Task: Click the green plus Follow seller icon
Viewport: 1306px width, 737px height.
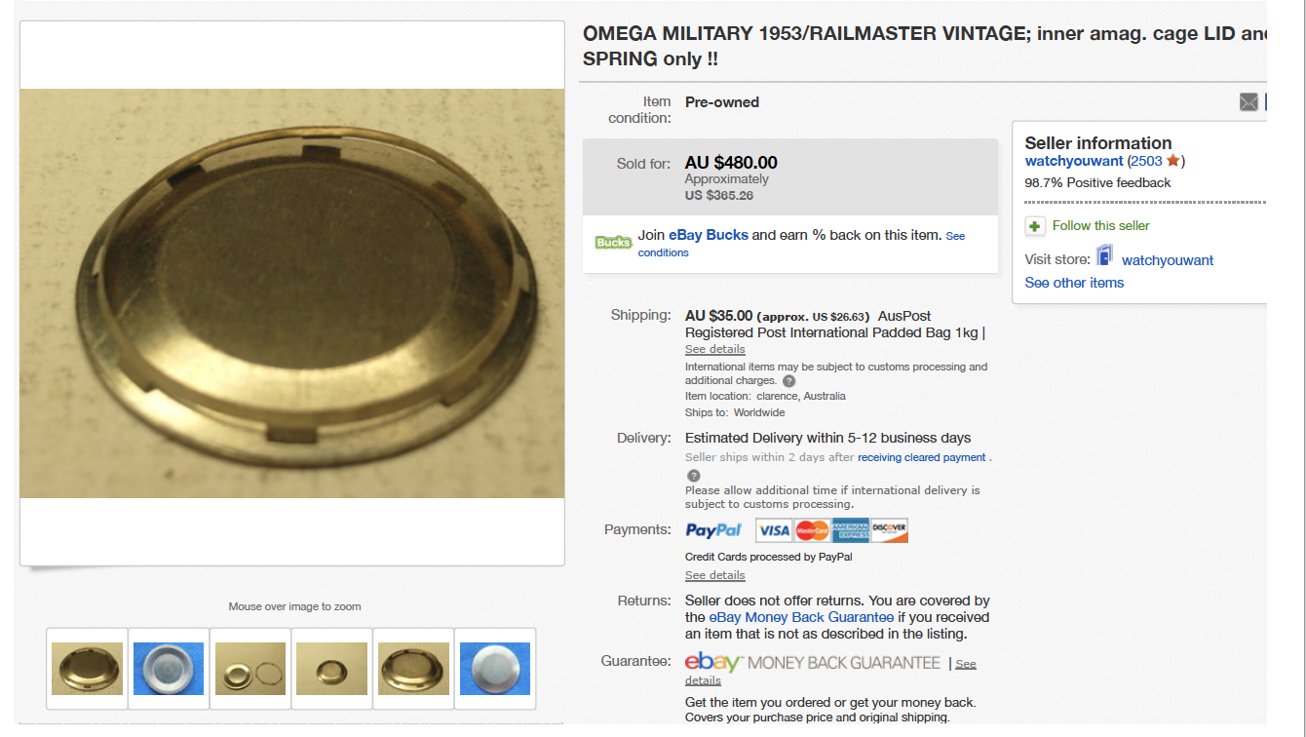Action: (x=1035, y=226)
